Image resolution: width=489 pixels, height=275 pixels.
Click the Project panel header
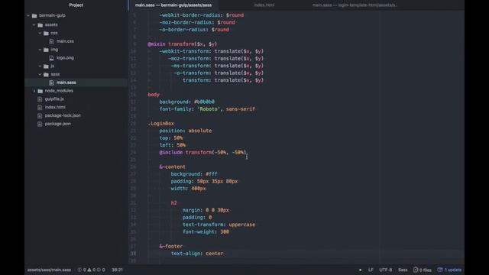(76, 5)
